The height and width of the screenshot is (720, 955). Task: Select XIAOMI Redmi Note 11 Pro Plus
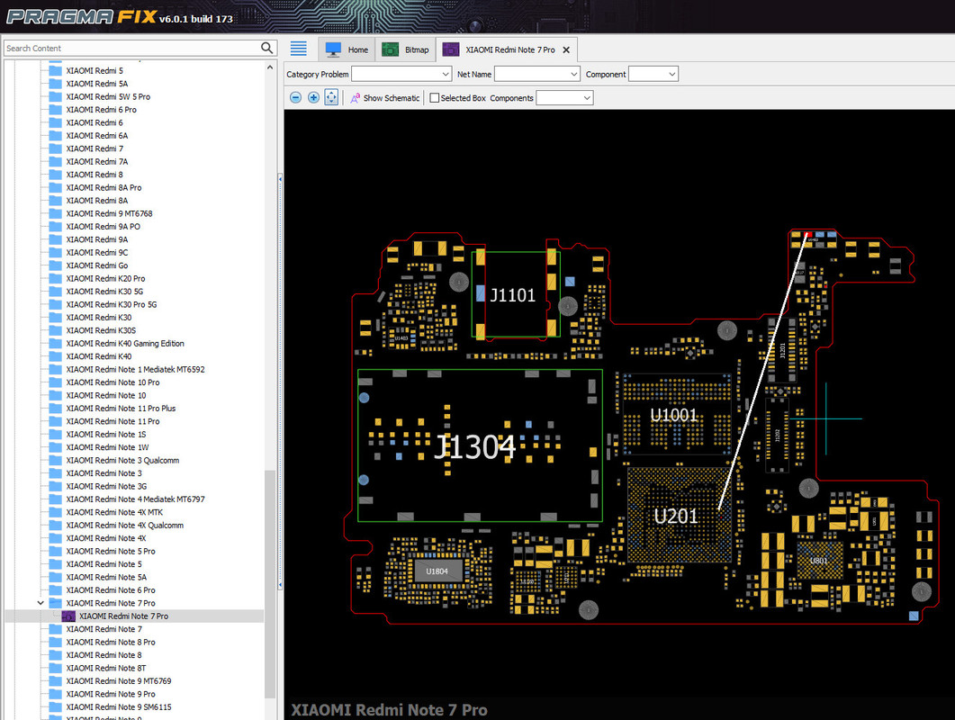(121, 408)
